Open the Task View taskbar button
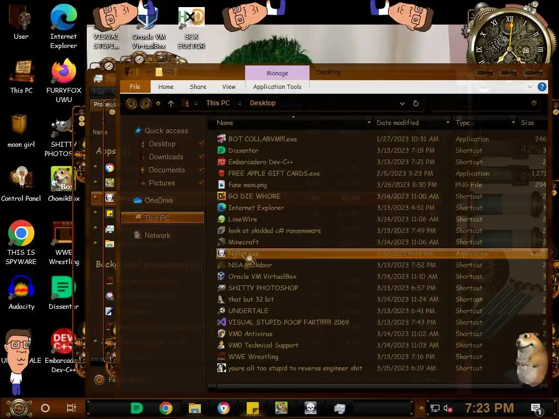559x419 pixels. 72,408
